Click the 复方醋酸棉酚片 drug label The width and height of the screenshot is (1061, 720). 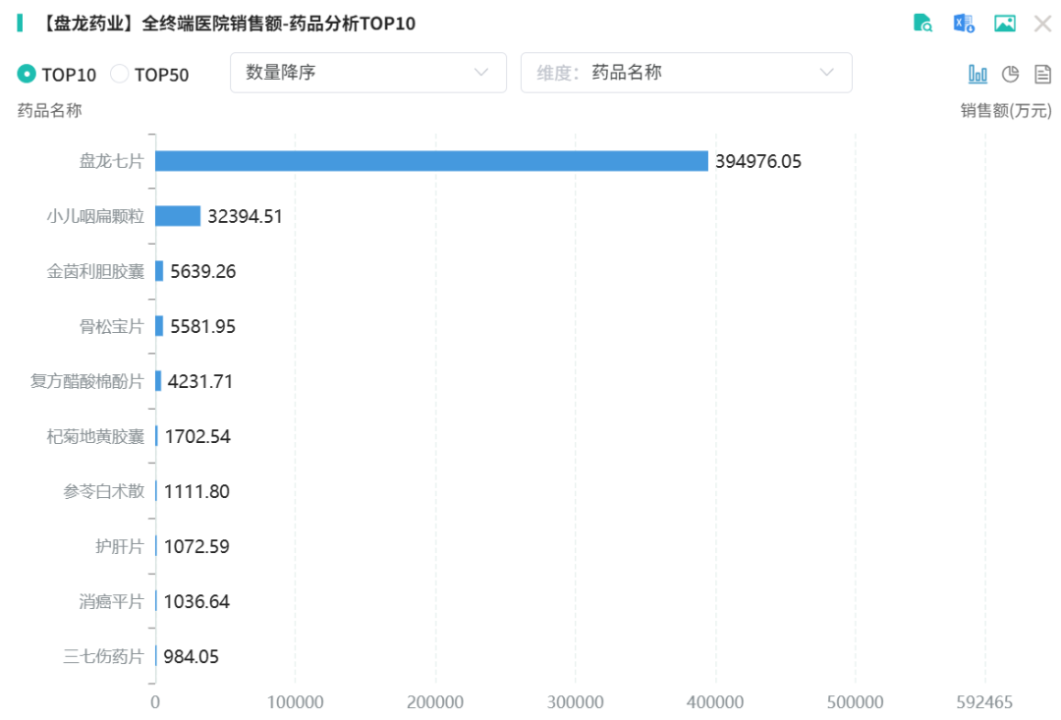point(87,381)
